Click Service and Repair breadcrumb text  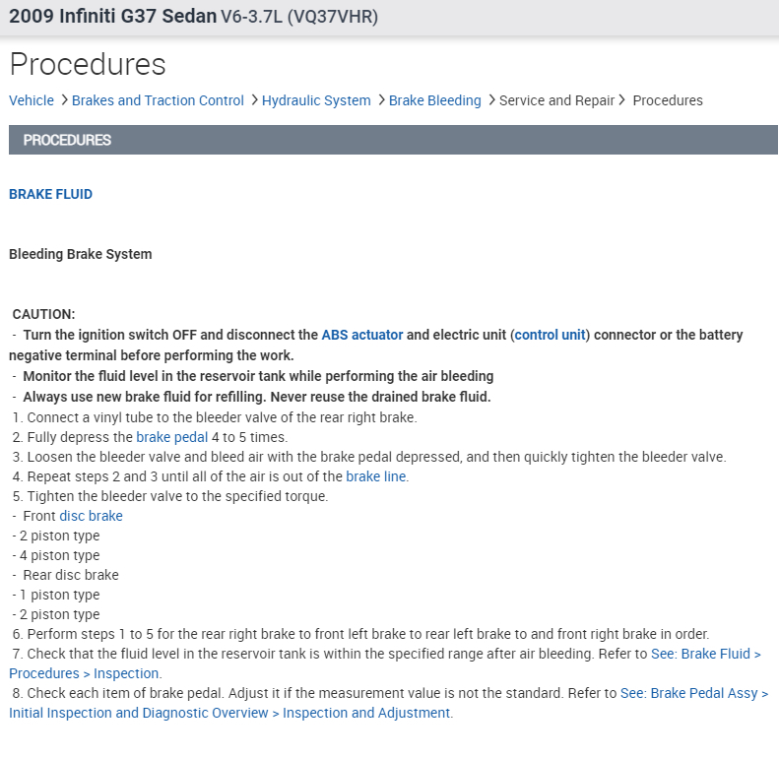(x=556, y=100)
